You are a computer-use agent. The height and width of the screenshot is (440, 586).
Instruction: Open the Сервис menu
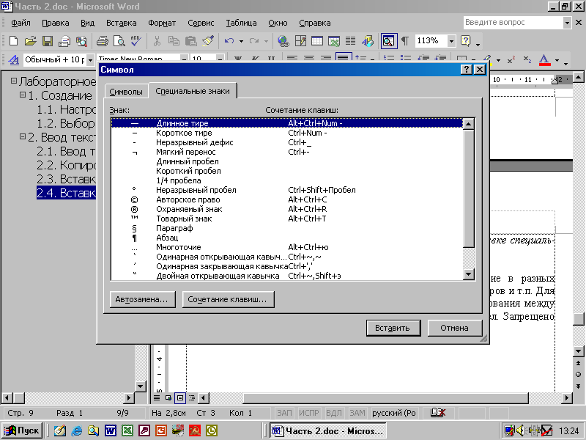coord(201,23)
